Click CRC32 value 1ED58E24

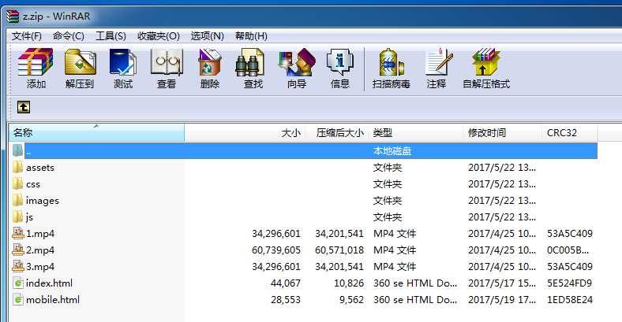pos(570,300)
